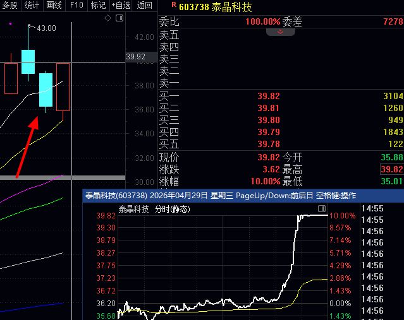Click the latest red candlestick

tap(63, 87)
